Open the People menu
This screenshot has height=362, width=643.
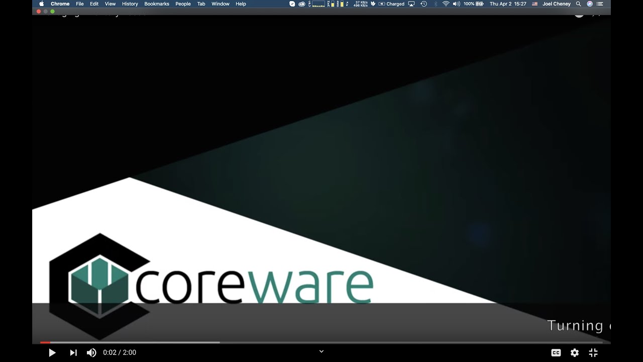[x=183, y=4]
